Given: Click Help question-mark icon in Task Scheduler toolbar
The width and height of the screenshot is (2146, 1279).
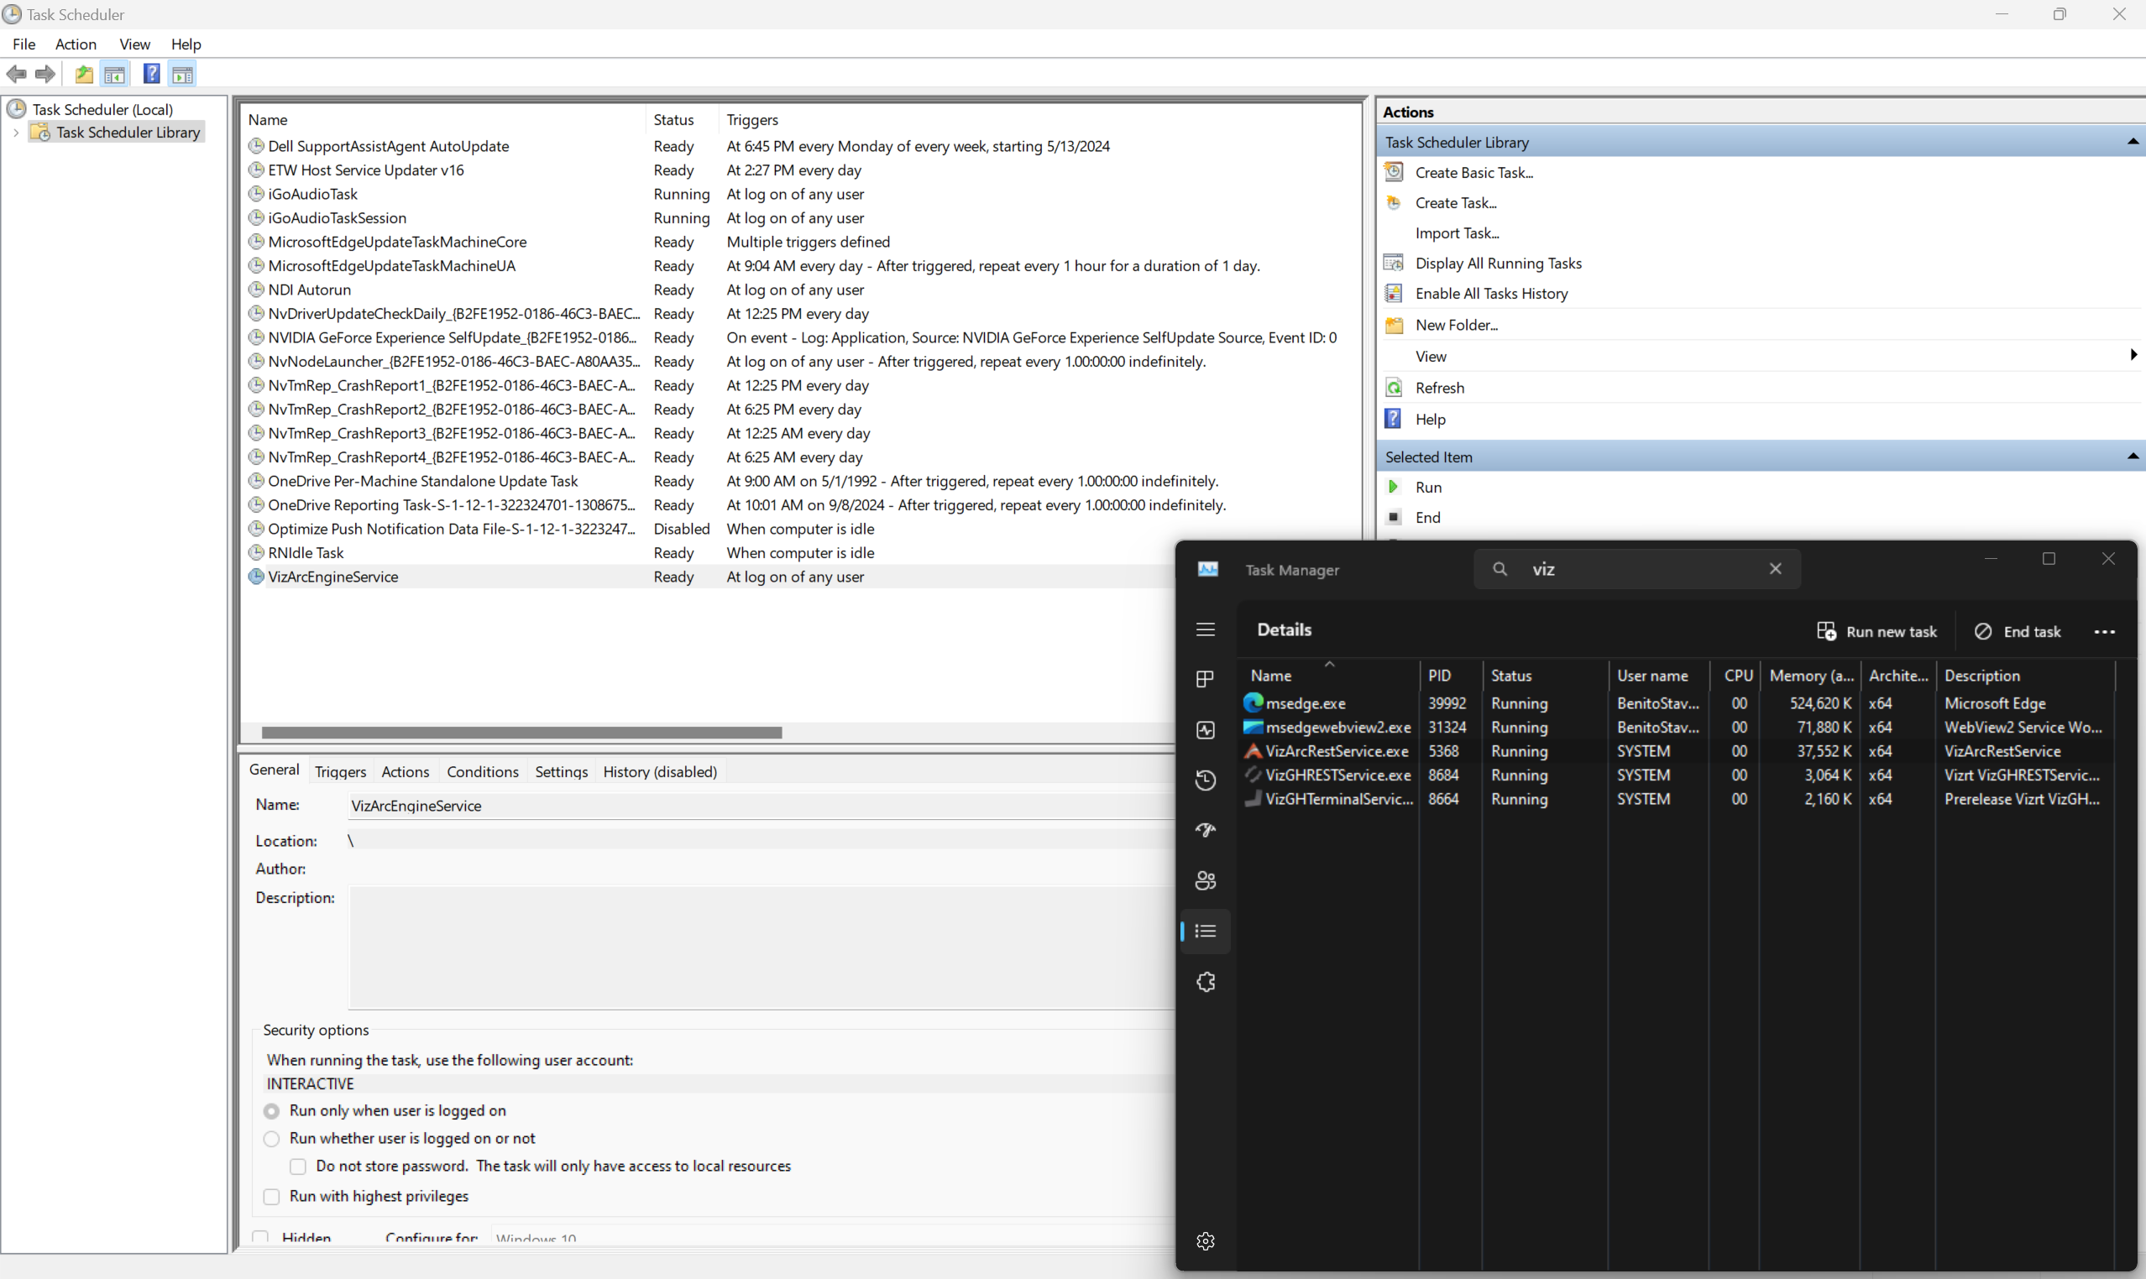Looking at the screenshot, I should pyautogui.click(x=151, y=74).
